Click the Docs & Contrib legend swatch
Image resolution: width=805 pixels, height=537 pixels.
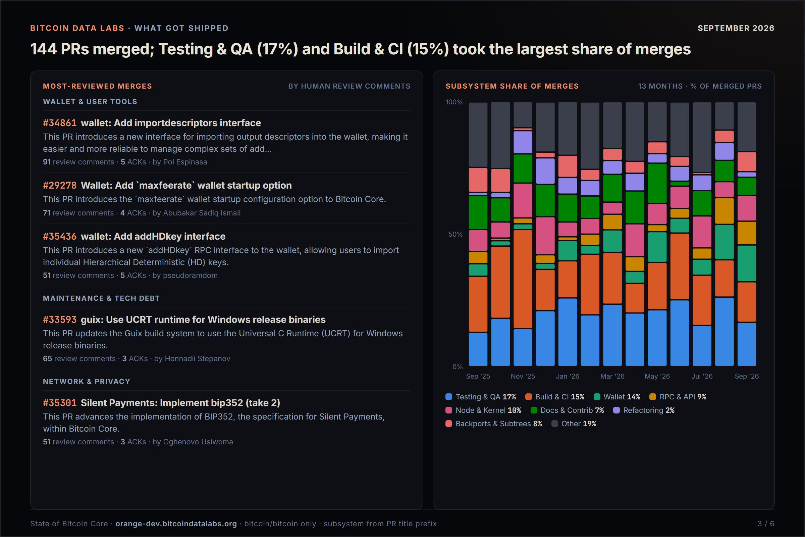click(x=534, y=410)
